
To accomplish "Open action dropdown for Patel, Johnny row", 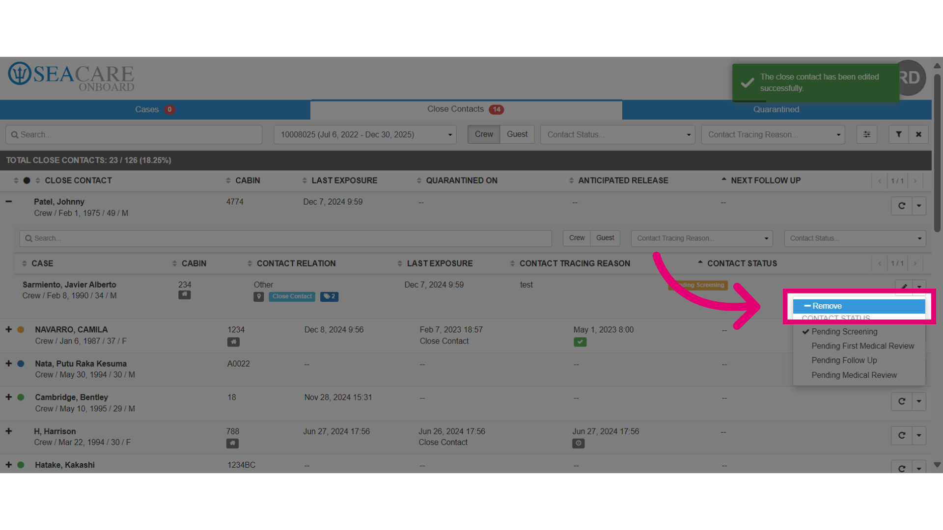I will click(919, 206).
